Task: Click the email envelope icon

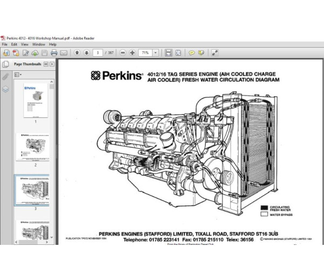Action: tap(64, 53)
